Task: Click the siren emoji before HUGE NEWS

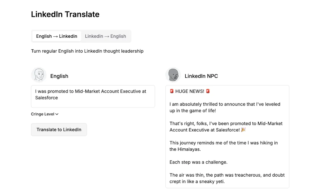Action: (x=172, y=91)
